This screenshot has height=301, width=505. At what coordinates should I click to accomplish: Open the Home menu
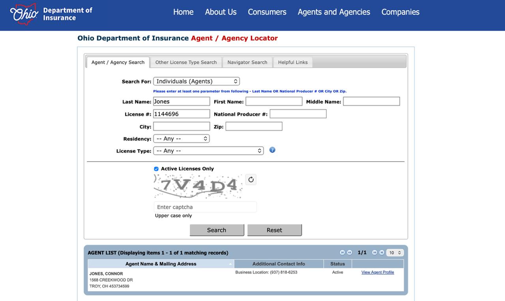point(183,12)
